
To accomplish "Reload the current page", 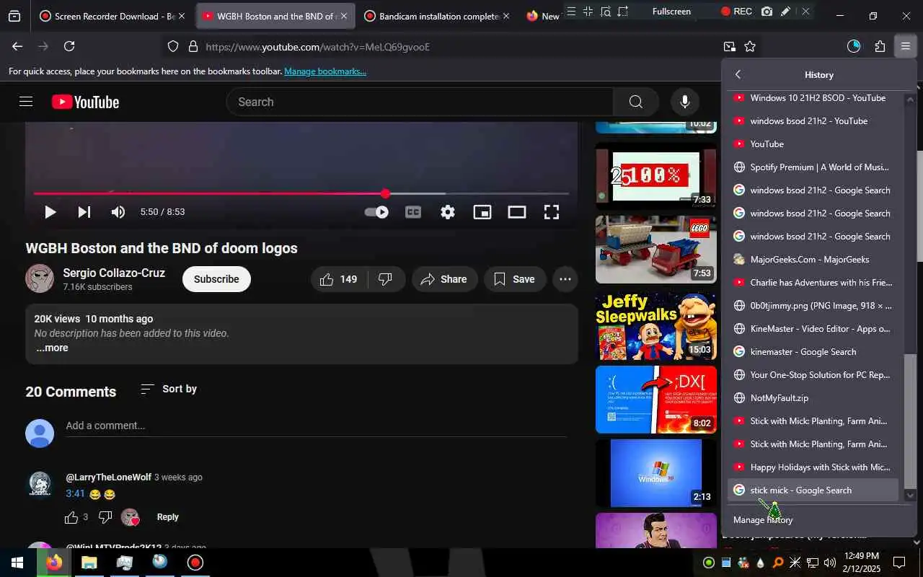I will tap(69, 47).
